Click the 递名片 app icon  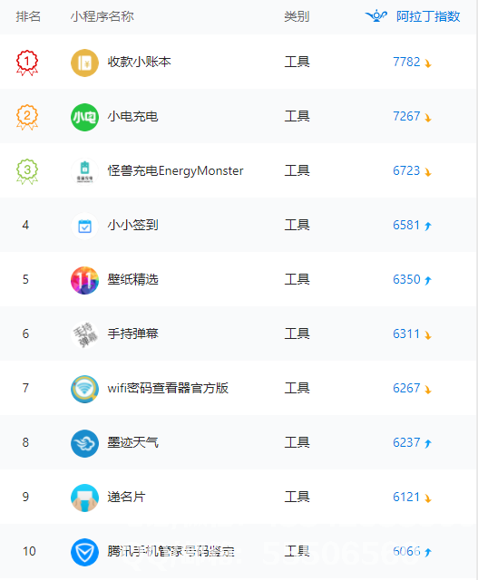tap(84, 498)
